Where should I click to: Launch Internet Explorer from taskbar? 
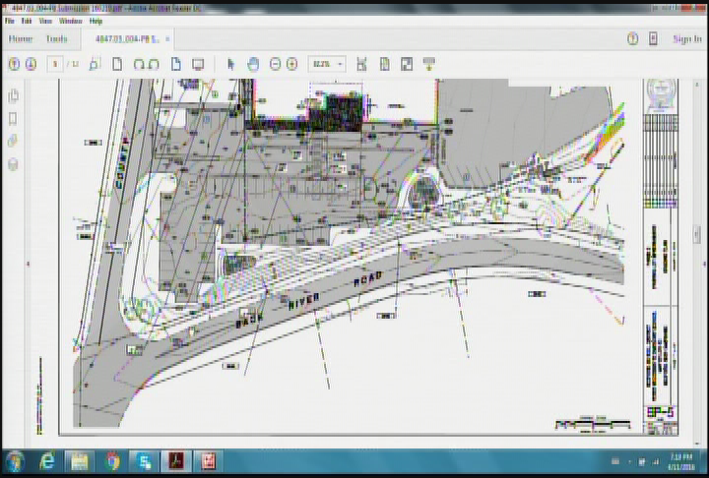[47, 461]
